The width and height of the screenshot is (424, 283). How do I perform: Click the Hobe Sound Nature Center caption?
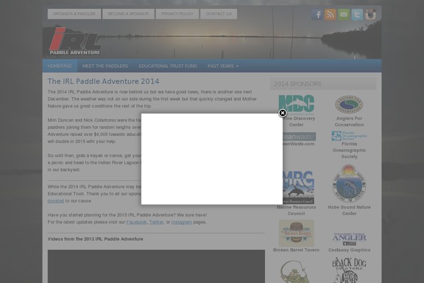pos(349,210)
